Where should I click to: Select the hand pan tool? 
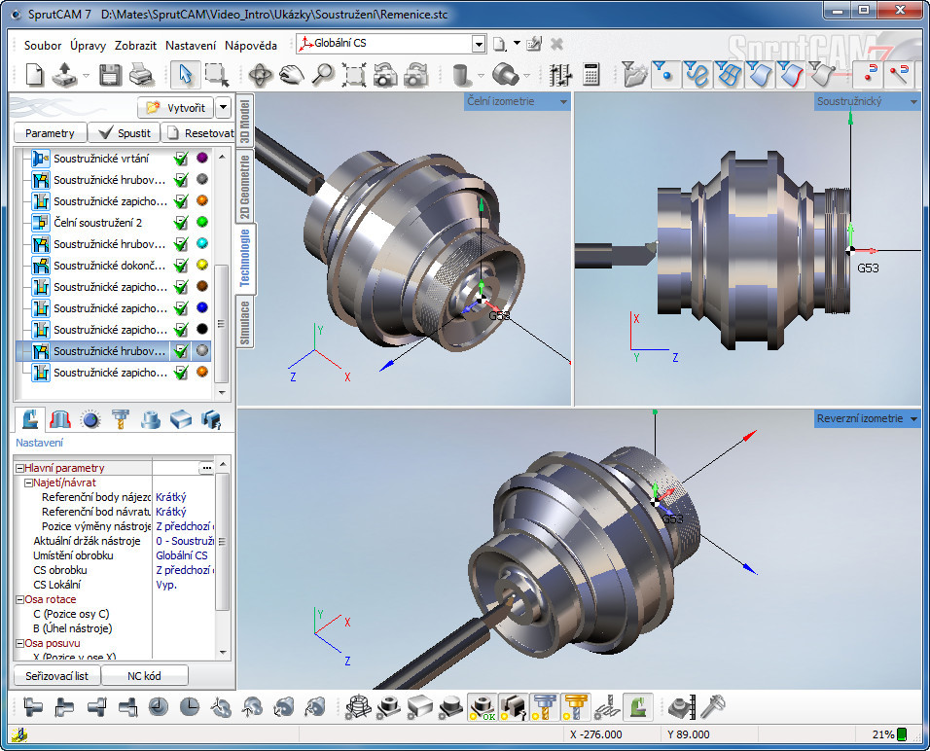coord(291,75)
